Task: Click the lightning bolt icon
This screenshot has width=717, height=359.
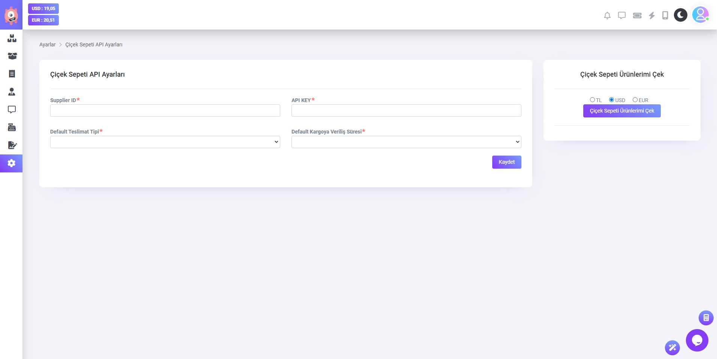Action: click(652, 16)
